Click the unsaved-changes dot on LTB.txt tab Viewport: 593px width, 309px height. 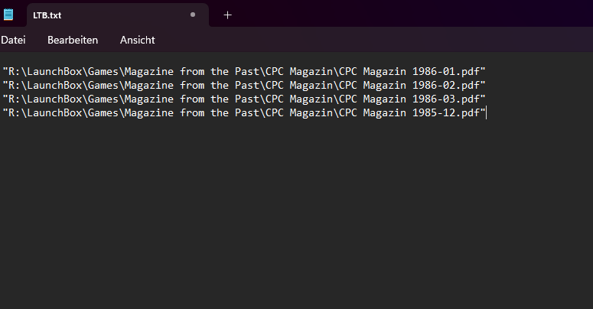(193, 15)
